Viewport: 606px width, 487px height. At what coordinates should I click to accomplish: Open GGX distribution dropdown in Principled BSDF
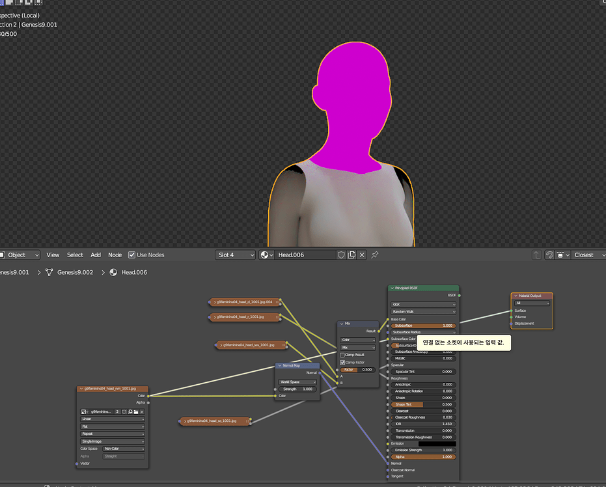pyautogui.click(x=423, y=305)
